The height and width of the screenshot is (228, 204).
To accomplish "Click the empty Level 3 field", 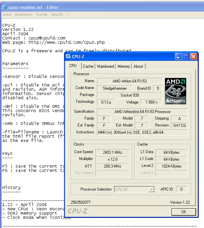I will (171, 173).
